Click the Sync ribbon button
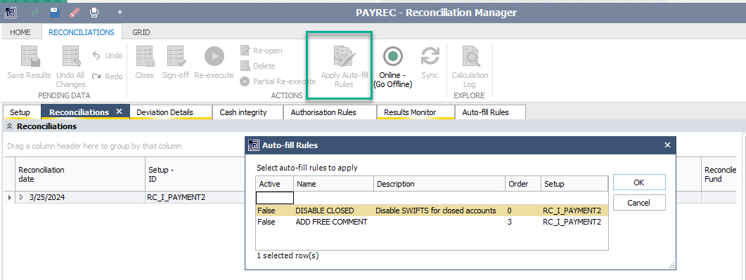 430,62
